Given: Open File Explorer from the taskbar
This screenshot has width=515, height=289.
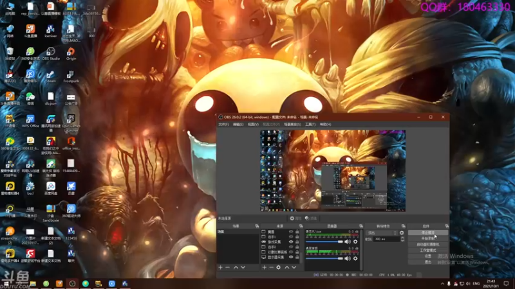Looking at the screenshot, I should pyautogui.click(x=33, y=283).
